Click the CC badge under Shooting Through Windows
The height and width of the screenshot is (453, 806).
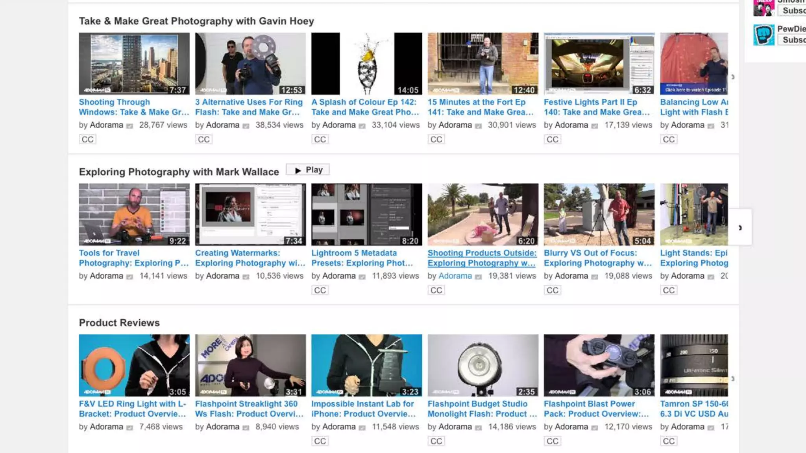coord(87,139)
